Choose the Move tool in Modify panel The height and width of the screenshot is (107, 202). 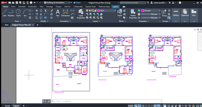point(37,11)
